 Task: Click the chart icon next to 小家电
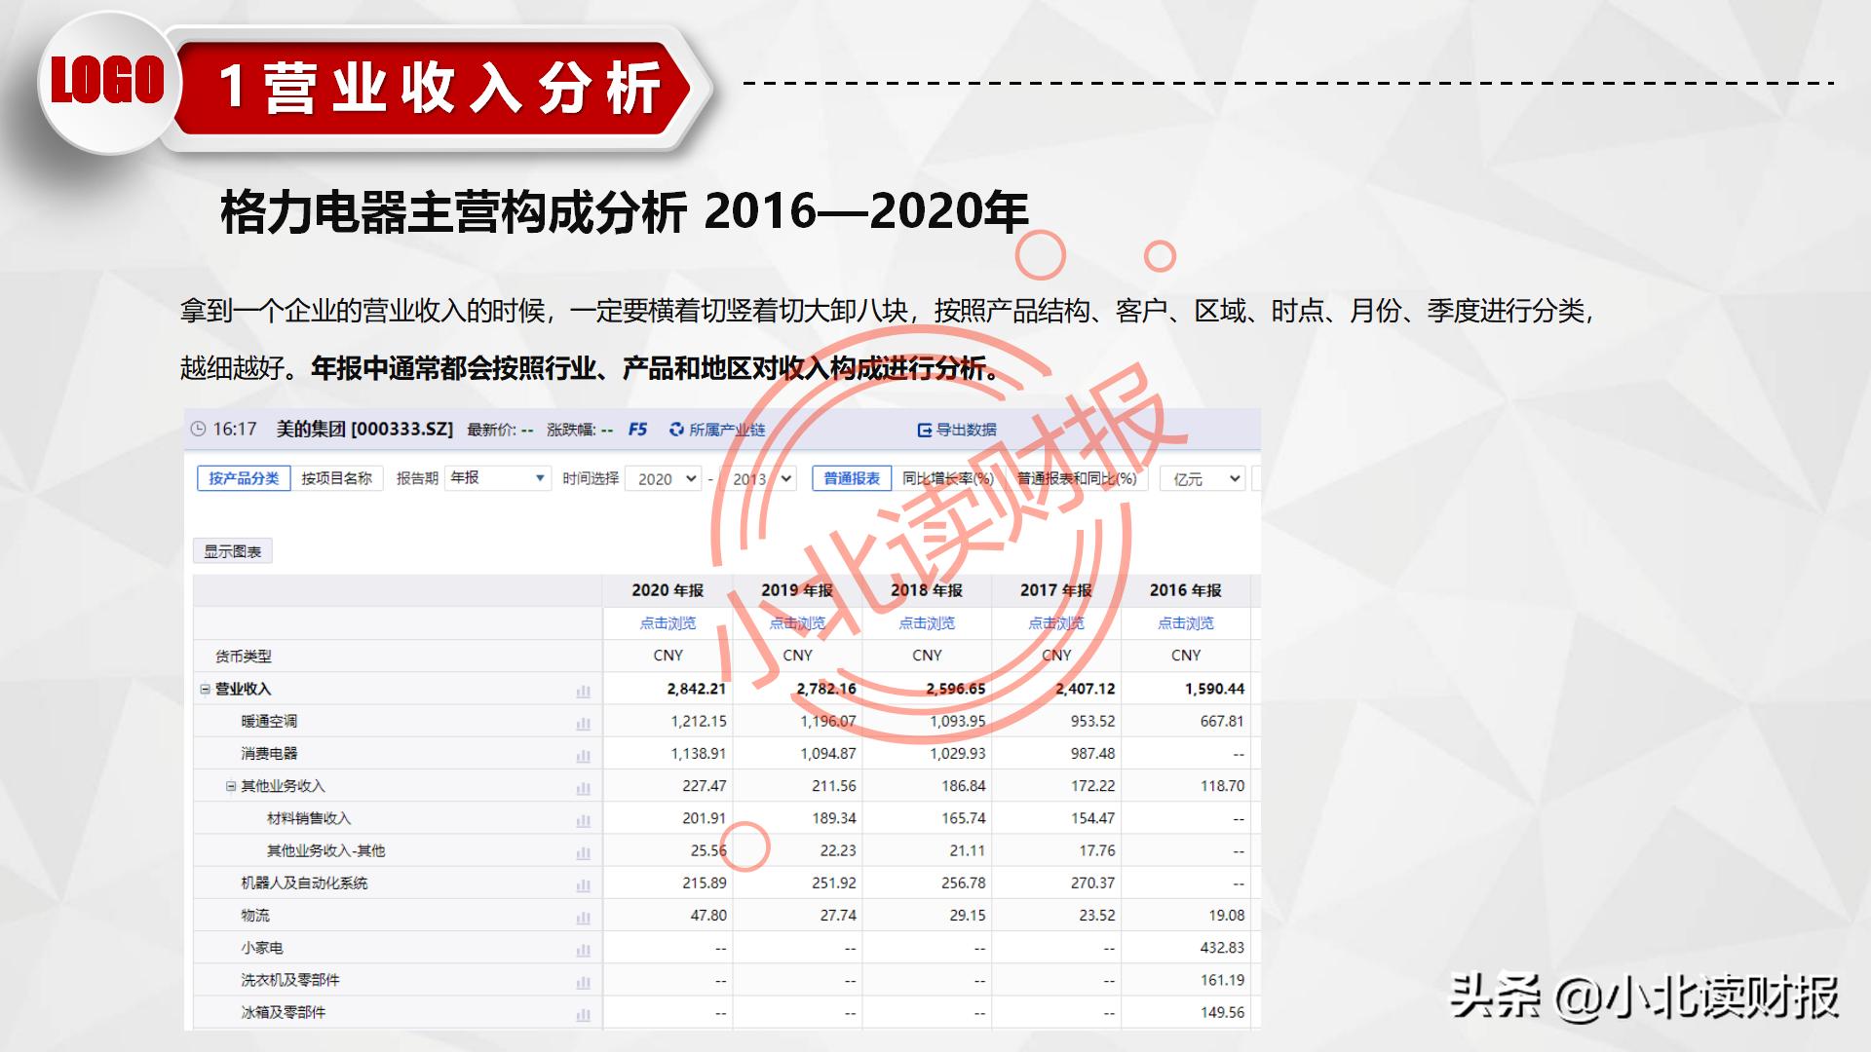tap(583, 948)
